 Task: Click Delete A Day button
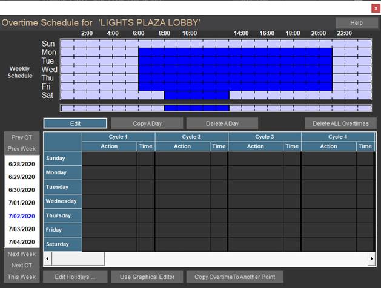pyautogui.click(x=222, y=123)
